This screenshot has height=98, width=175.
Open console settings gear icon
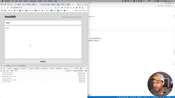coord(86,71)
